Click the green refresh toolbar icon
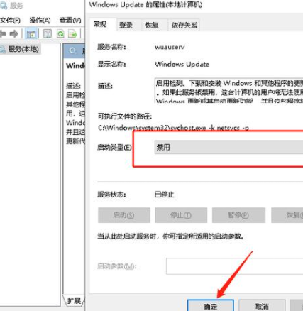The height and width of the screenshot is (311, 303). (60, 34)
